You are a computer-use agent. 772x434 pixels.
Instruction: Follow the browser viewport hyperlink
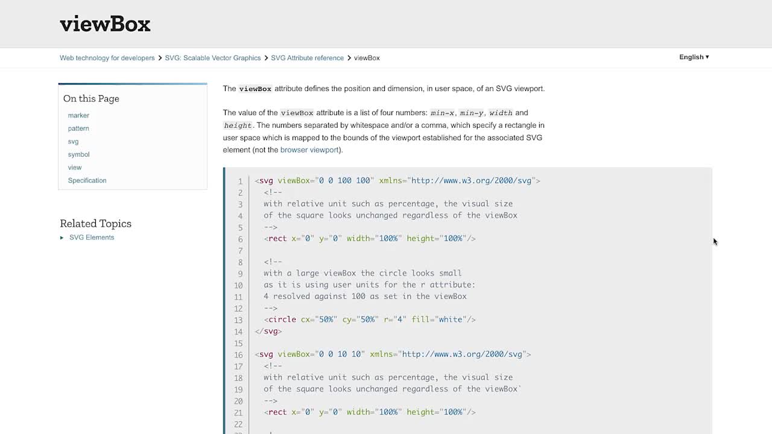click(x=309, y=149)
